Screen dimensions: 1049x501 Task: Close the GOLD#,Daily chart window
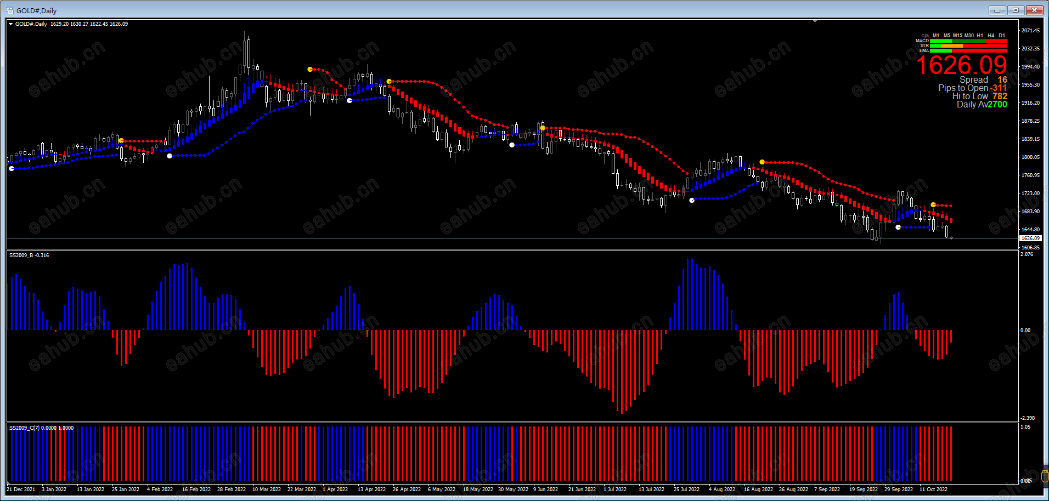pos(1034,10)
